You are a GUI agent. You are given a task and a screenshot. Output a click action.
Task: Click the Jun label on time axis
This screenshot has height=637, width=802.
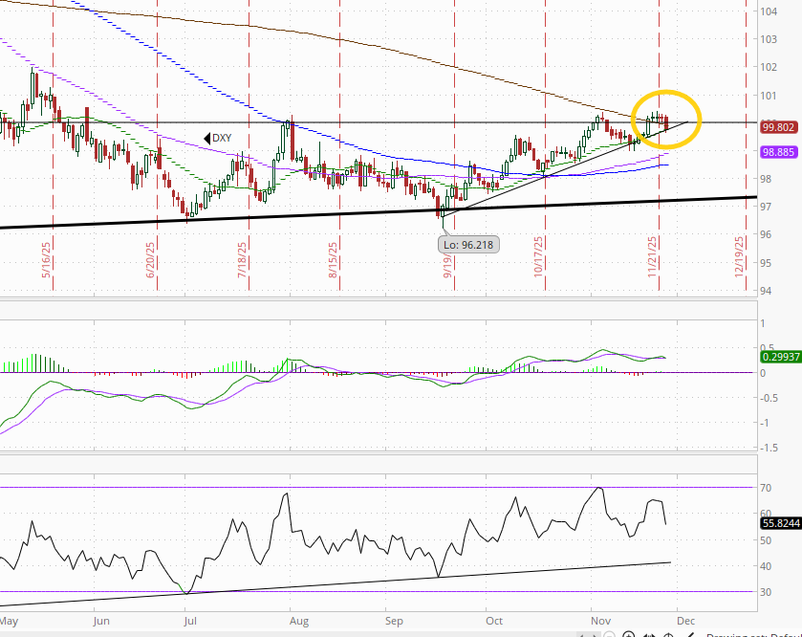101,621
